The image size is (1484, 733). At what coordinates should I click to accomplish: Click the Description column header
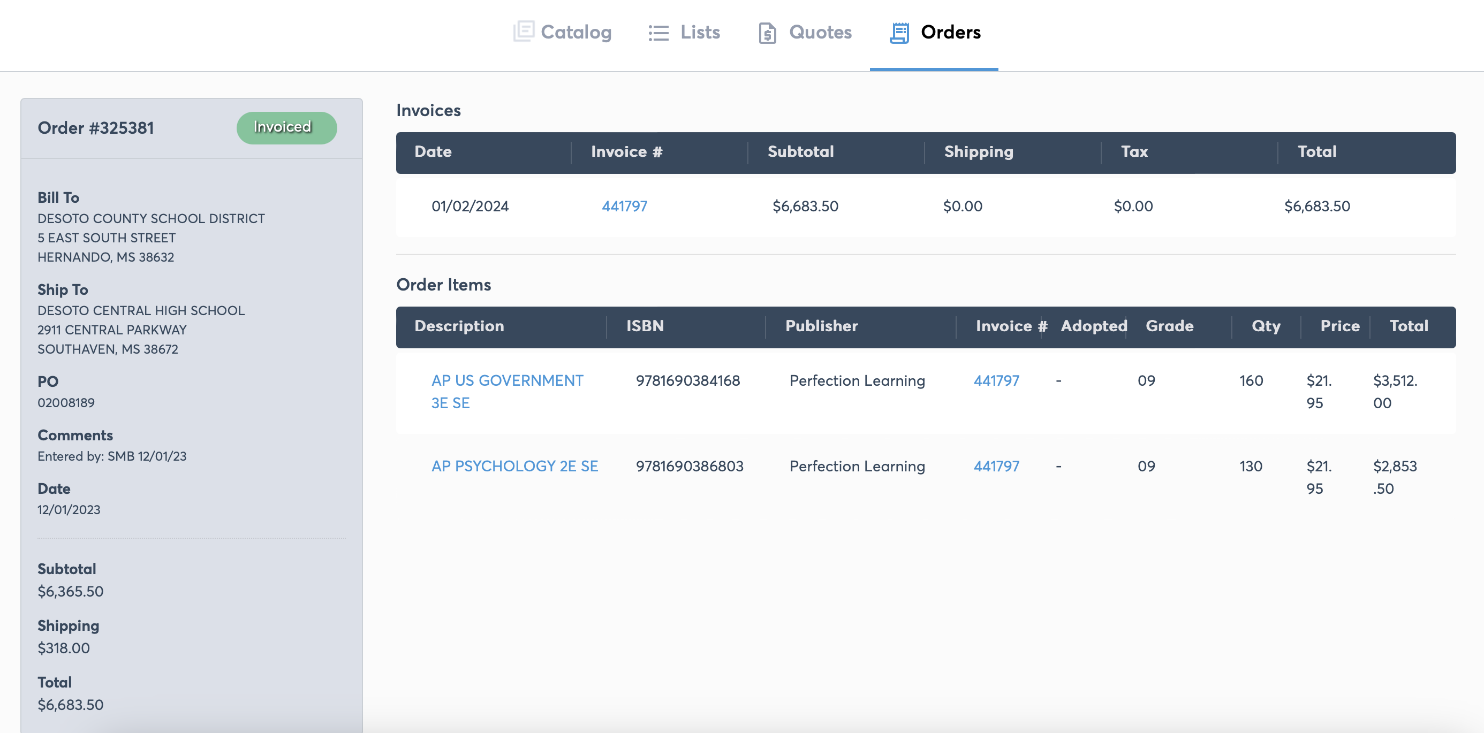coord(459,326)
